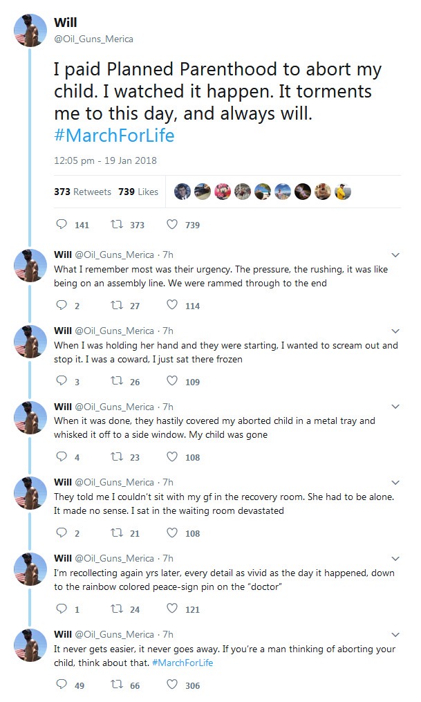
Task: Like the tweet about urgency and pressure
Action: click(x=172, y=306)
